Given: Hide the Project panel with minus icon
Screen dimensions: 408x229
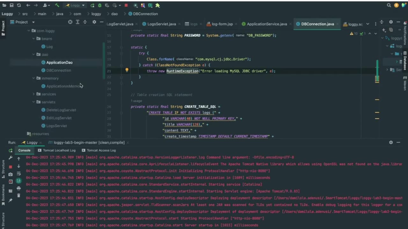Looking at the screenshot, I should [102, 22].
